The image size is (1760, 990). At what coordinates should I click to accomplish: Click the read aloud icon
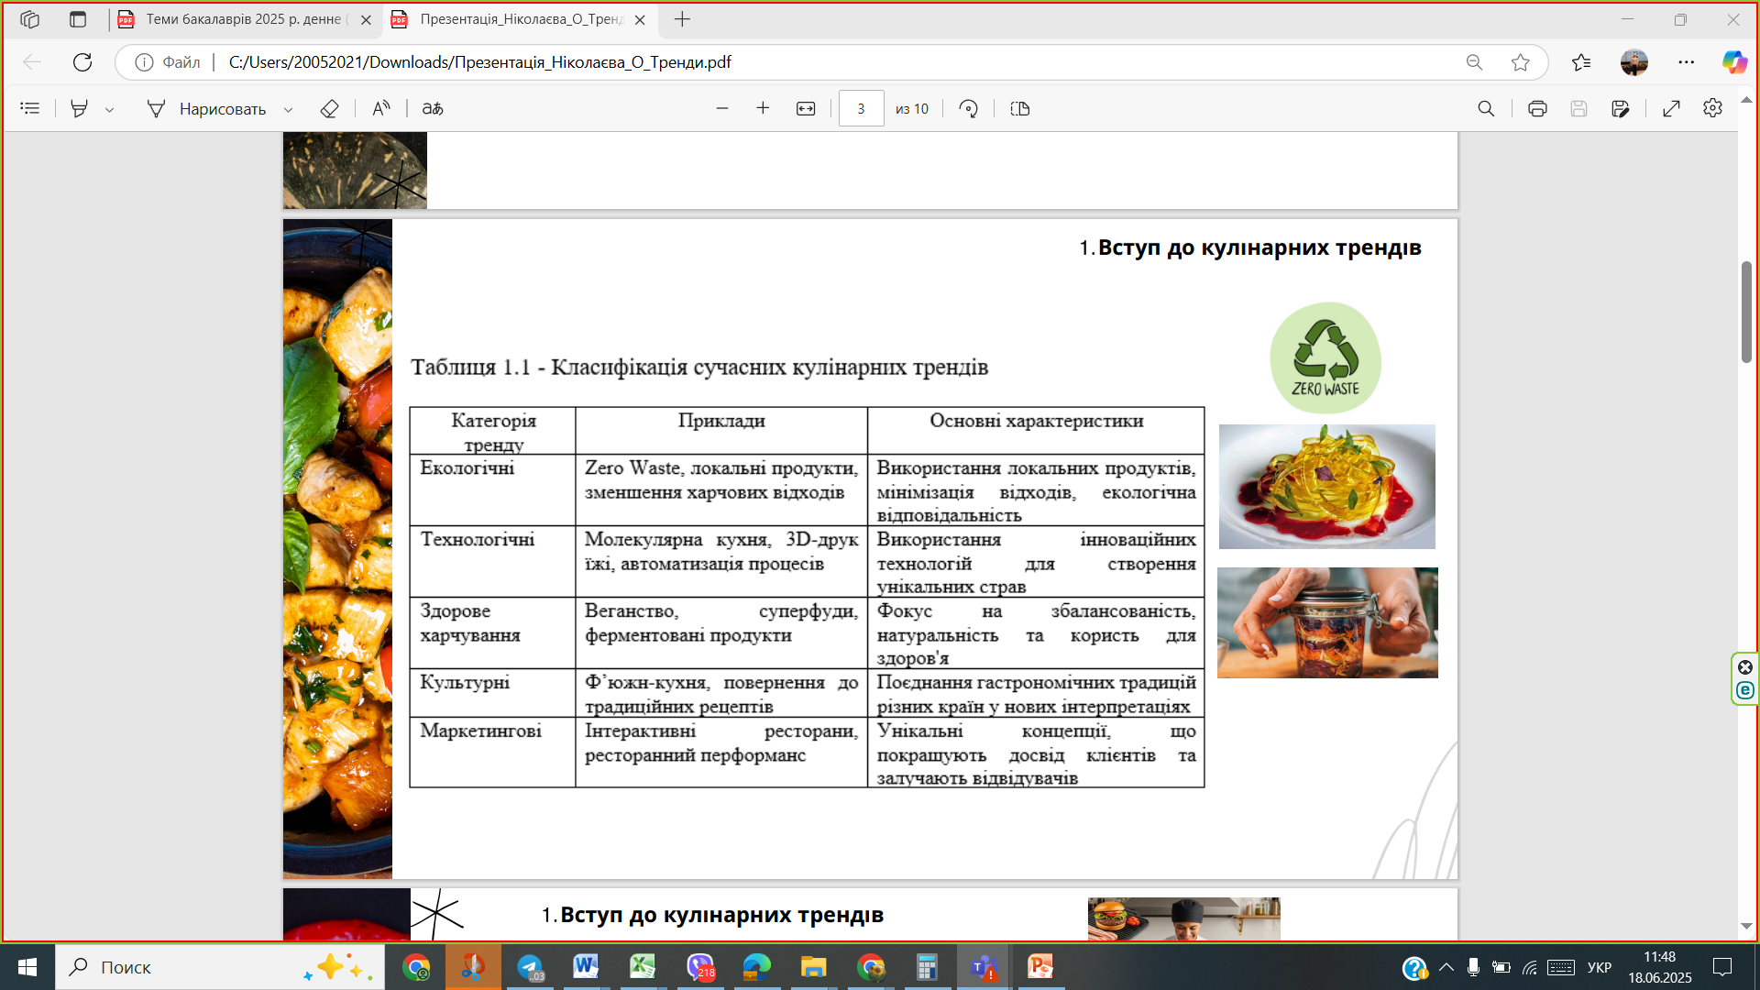381,109
